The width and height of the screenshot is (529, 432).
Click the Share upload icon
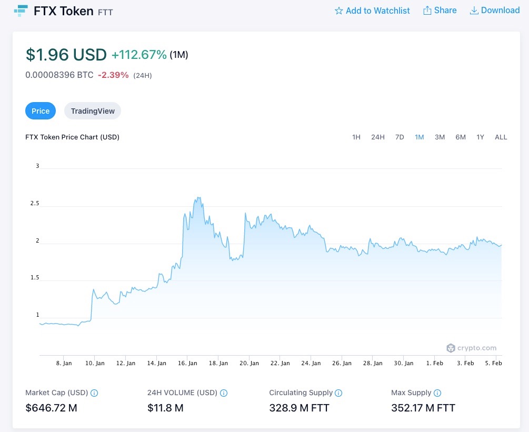tap(427, 11)
